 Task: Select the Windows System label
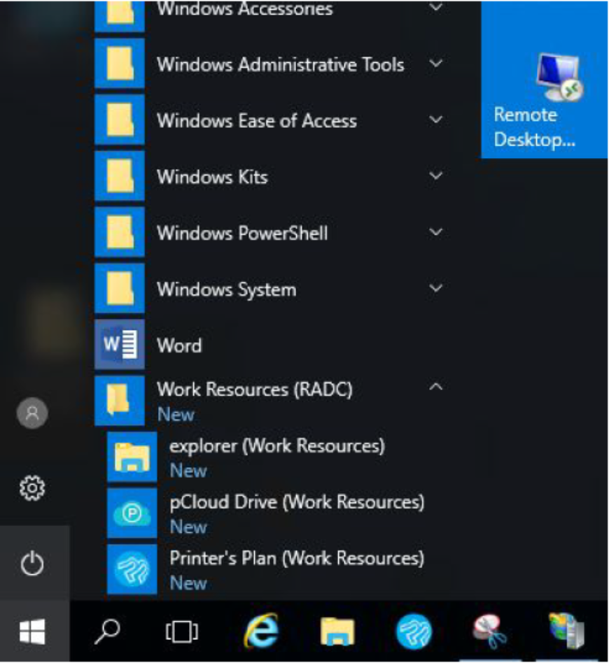(226, 290)
